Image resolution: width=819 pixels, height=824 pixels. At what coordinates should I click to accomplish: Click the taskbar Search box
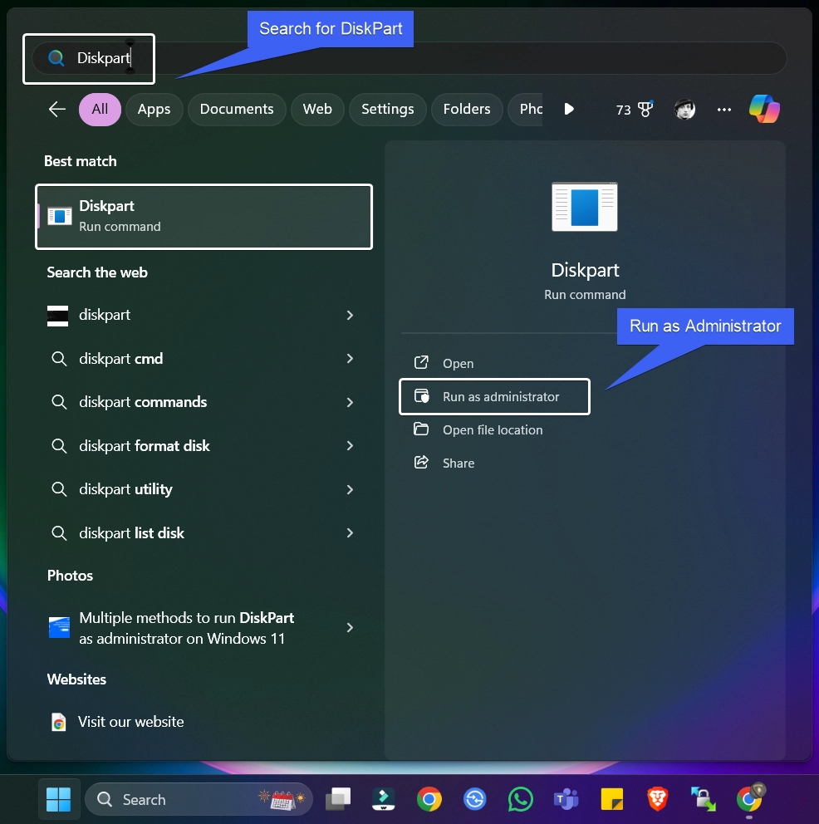coord(199,799)
